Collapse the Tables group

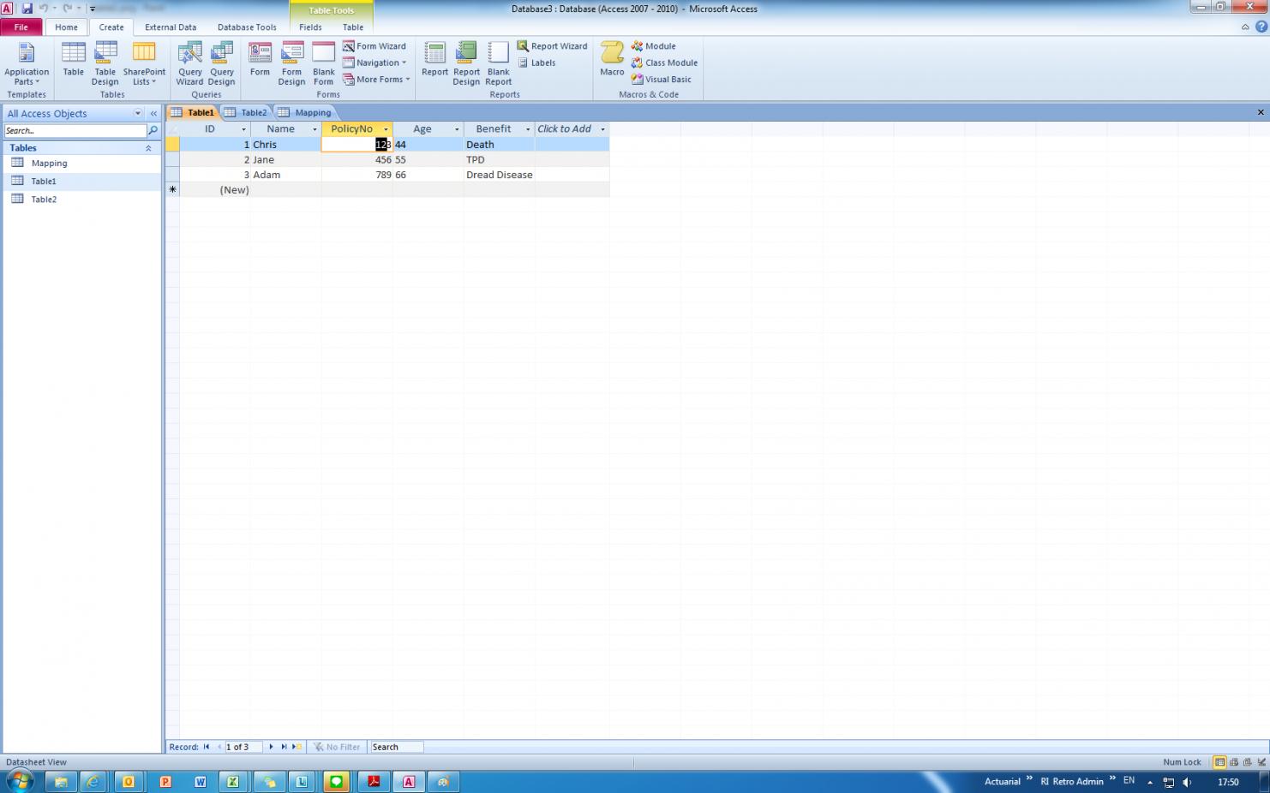[148, 148]
